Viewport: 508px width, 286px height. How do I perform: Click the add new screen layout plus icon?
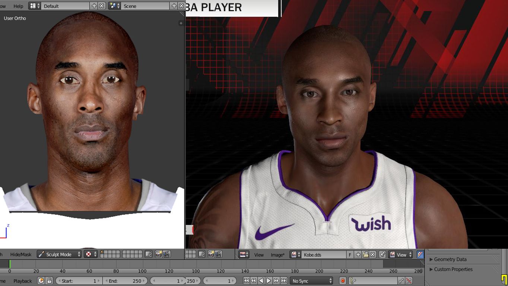pyautogui.click(x=94, y=6)
